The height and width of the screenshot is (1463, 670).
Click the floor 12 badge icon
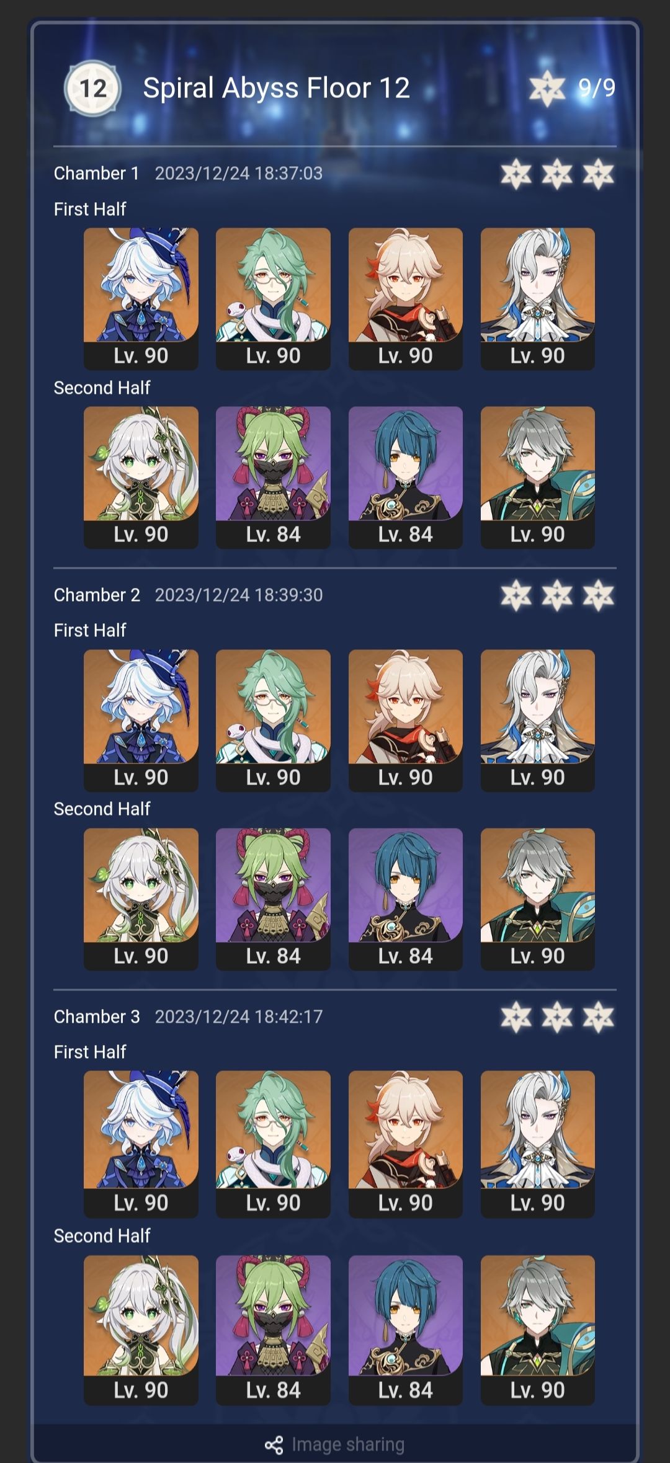pos(92,88)
